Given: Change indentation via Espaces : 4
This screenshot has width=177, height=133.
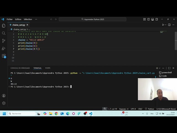Looking at the screenshot, I should pyautogui.click(x=124, y=109).
